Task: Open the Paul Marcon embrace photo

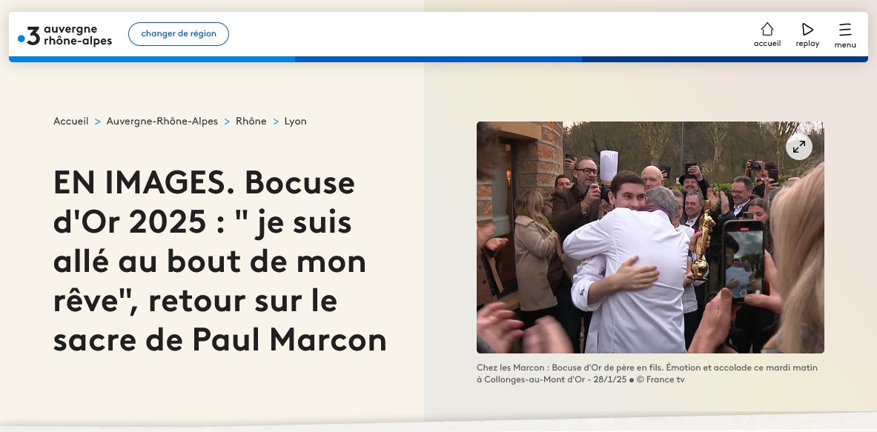Action: point(650,238)
